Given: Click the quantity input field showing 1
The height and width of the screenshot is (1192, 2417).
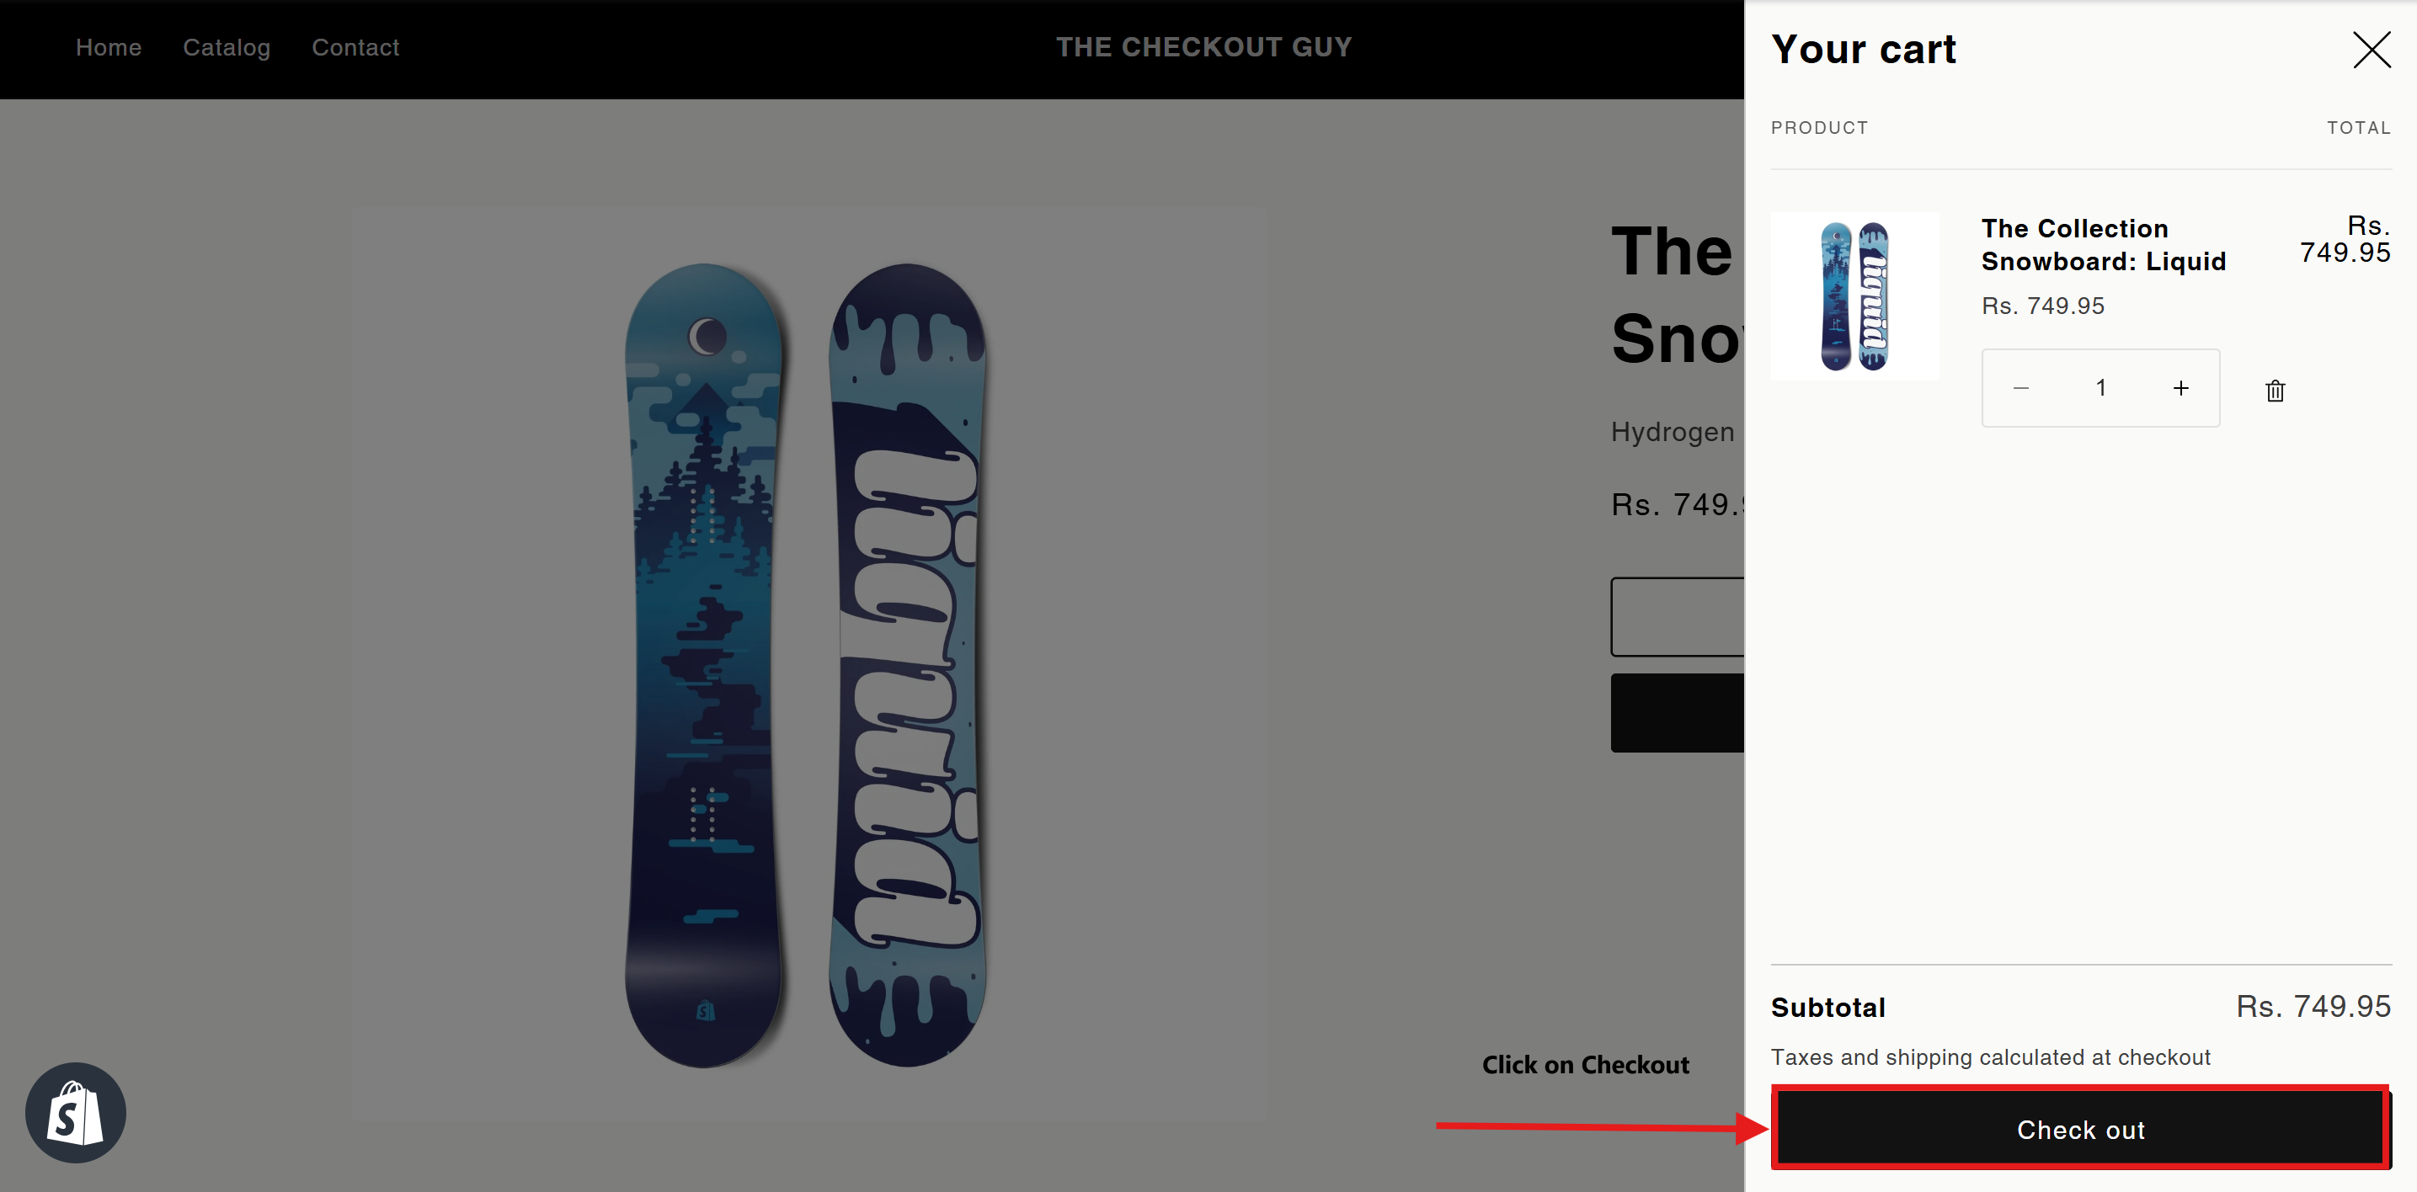Looking at the screenshot, I should [2101, 388].
